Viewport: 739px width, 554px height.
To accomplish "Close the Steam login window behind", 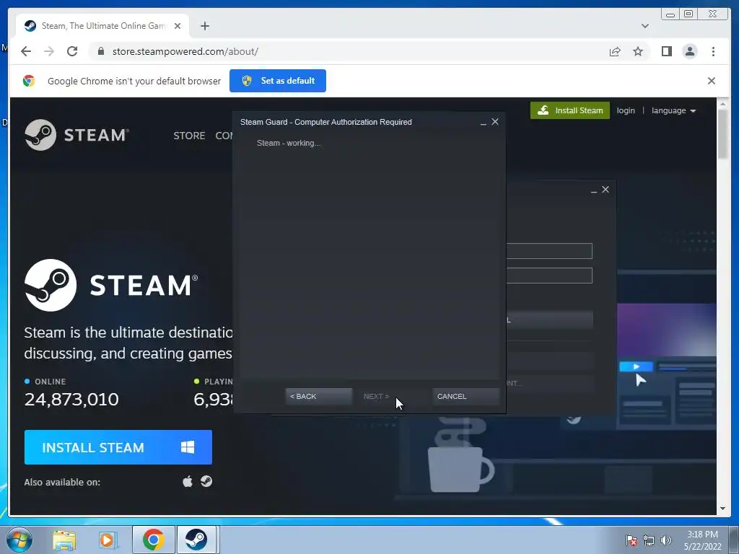I will coord(605,190).
